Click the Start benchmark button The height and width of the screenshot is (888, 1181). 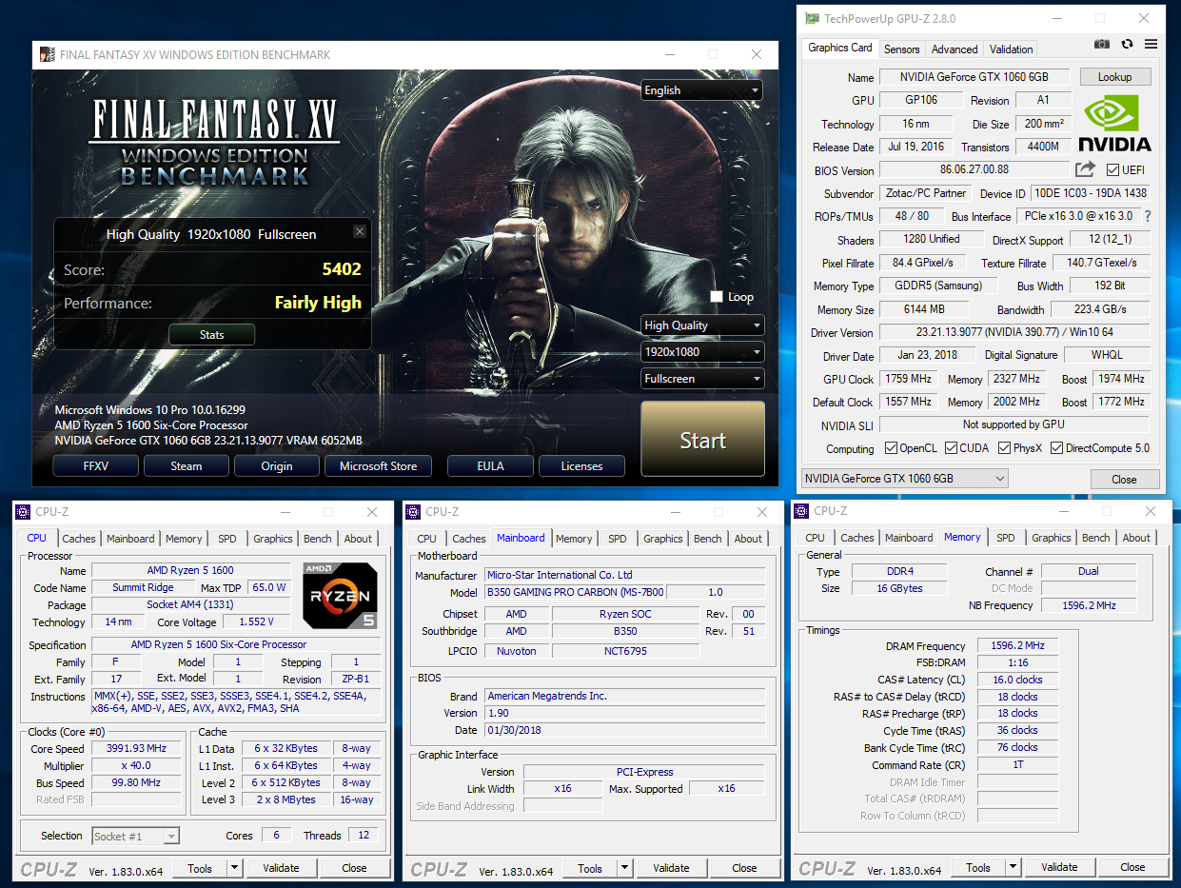(x=702, y=439)
